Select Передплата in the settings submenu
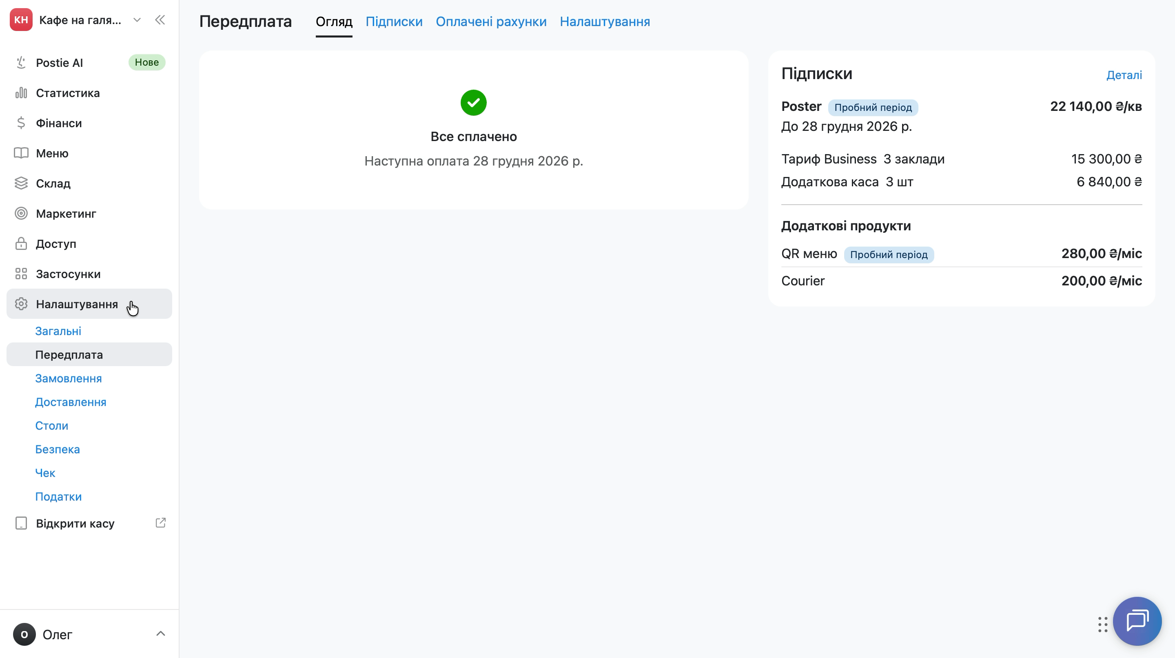1175x658 pixels. click(89, 355)
